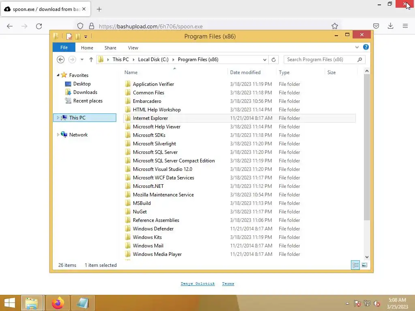Image resolution: width=415 pixels, height=311 pixels.
Task: Click New folder icon in quick access toolbar
Action: pos(78,36)
